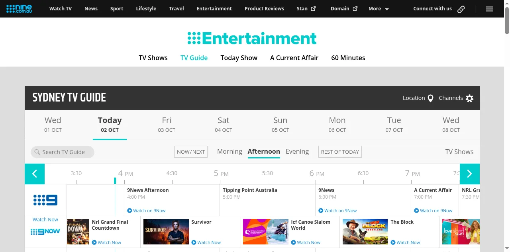This screenshot has width=510, height=252.
Task: Switch to Morning time filter
Action: tap(229, 152)
